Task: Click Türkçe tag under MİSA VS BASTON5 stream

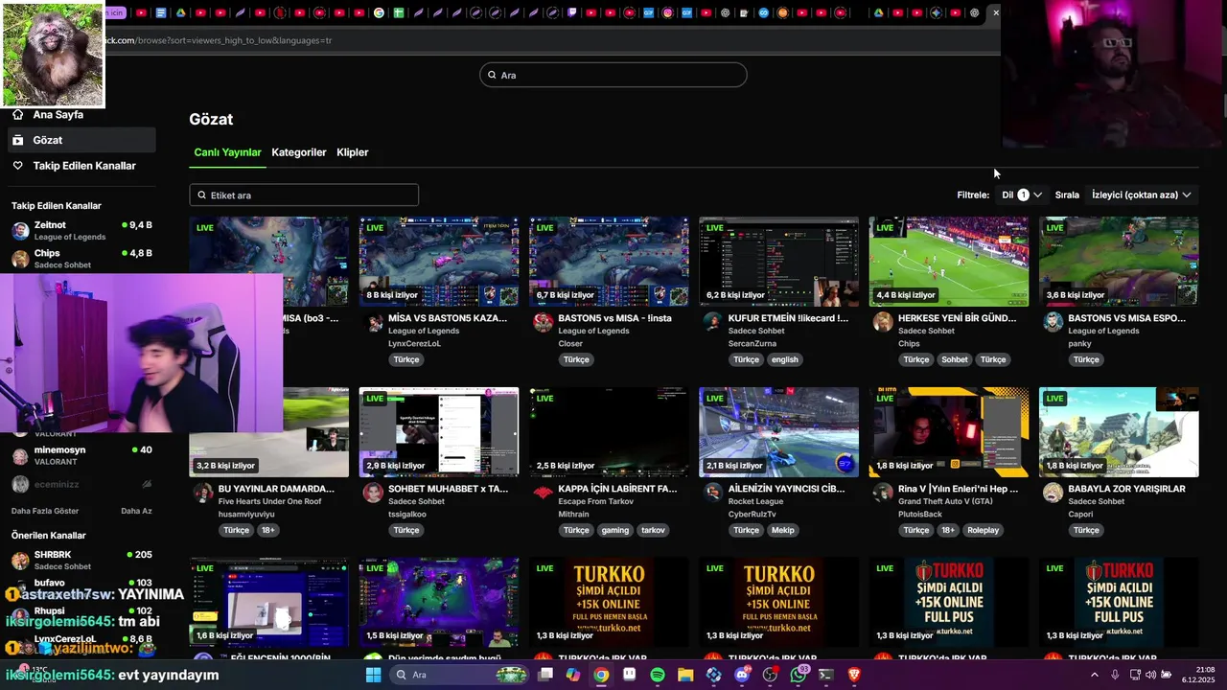Action: coord(406,359)
